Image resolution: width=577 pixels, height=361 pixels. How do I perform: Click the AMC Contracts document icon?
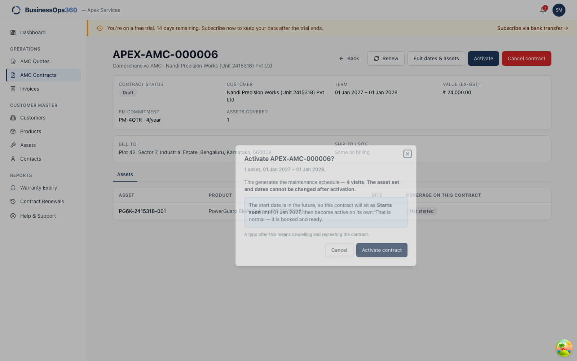(x=13, y=75)
